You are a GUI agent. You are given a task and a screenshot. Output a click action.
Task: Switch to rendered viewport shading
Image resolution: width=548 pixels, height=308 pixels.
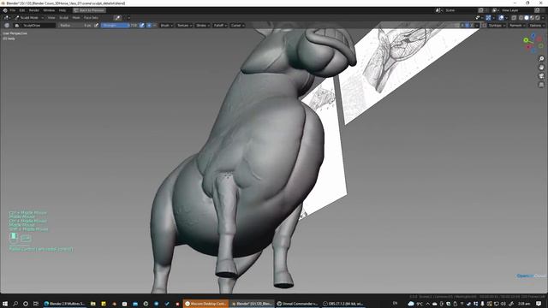tap(538, 17)
